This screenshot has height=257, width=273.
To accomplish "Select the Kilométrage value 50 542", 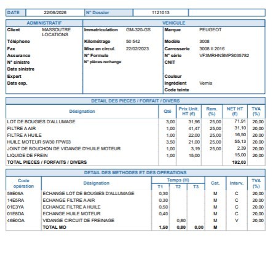I will [x=133, y=41].
